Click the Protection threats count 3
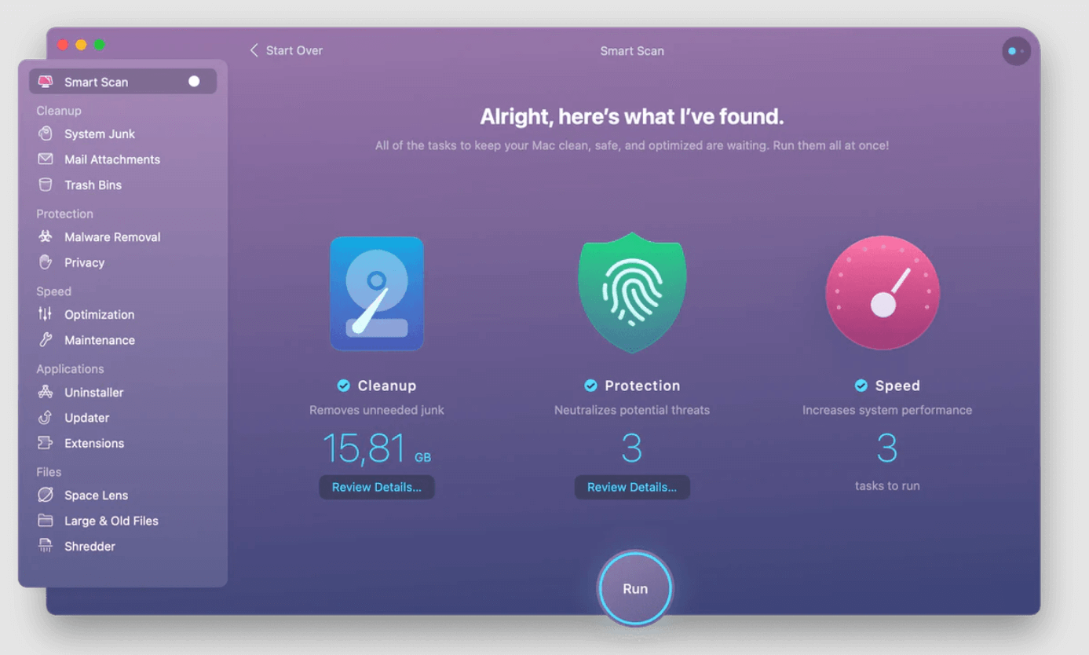The width and height of the screenshot is (1089, 655). pyautogui.click(x=632, y=448)
